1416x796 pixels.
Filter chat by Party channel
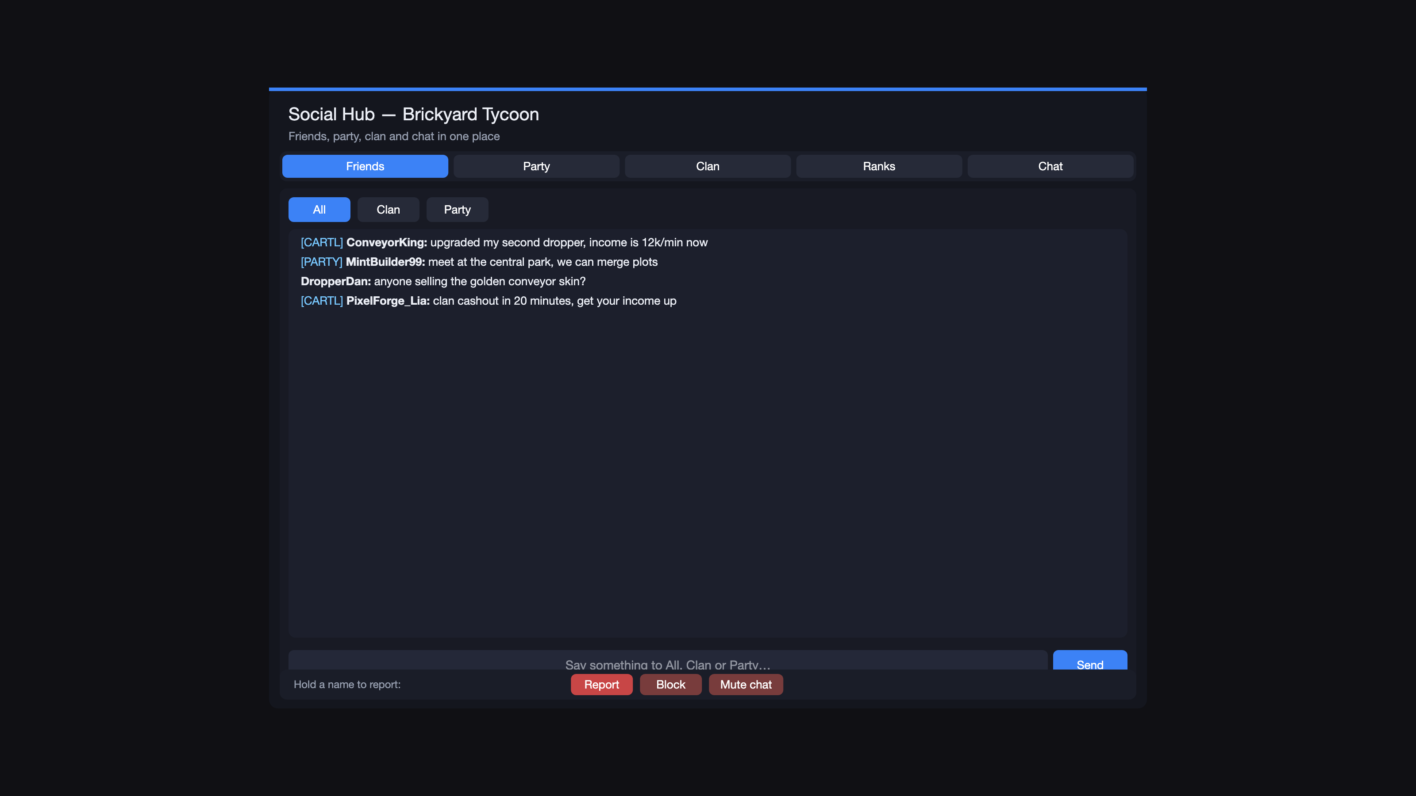458,209
